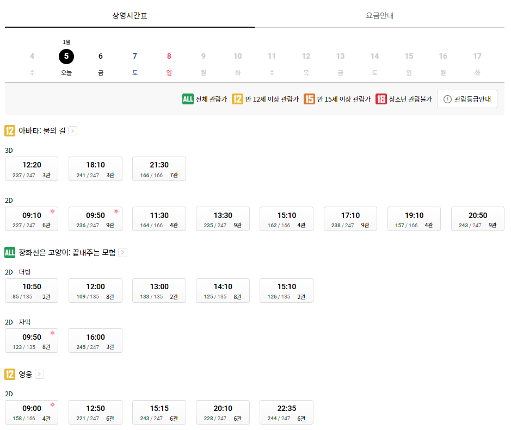Select January 7 Saturday in the date picker
This screenshot has height=430, width=511.
point(134,56)
